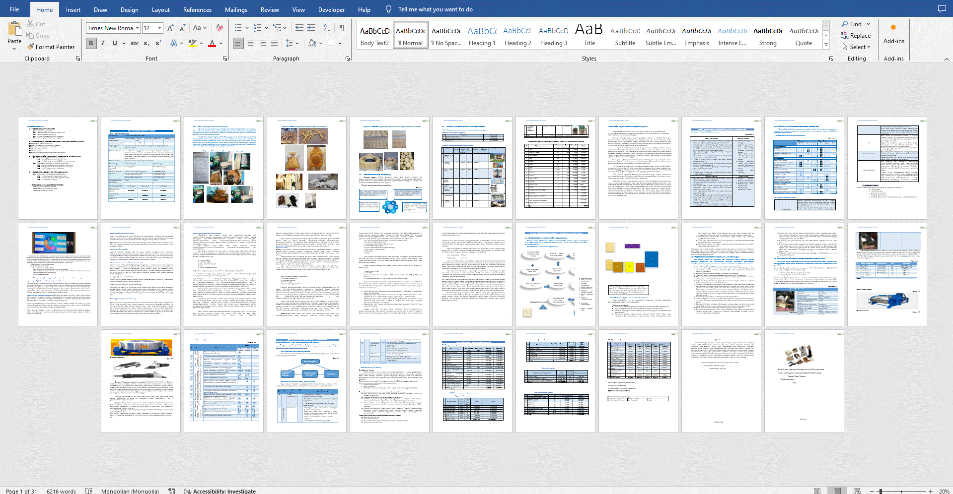Grow font size with large A icon
953x494 pixels.
click(170, 28)
